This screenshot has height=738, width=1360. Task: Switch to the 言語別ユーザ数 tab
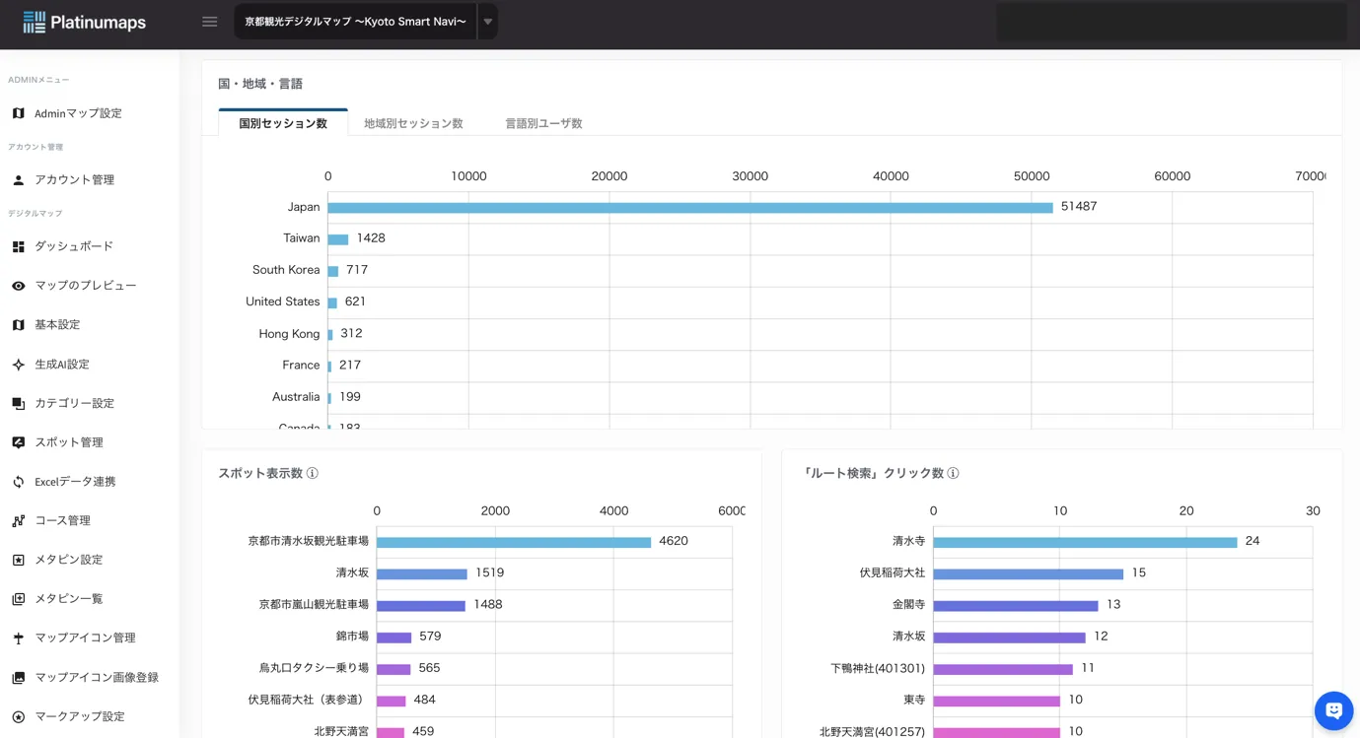click(x=543, y=123)
